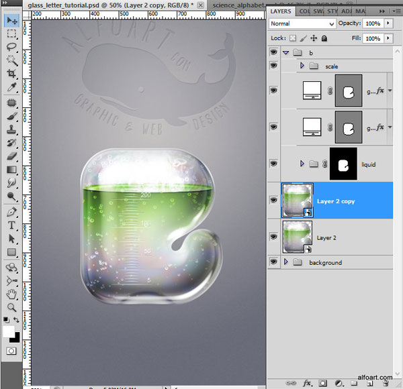
Task: Open the STY panel tab
Action: (332, 11)
